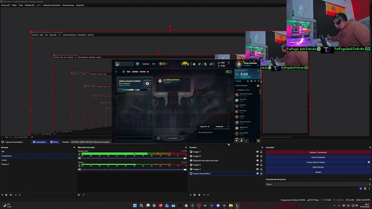372x209 pixels.
Task: Open Pantalla monitor selection combo box
Action: (x=90, y=142)
